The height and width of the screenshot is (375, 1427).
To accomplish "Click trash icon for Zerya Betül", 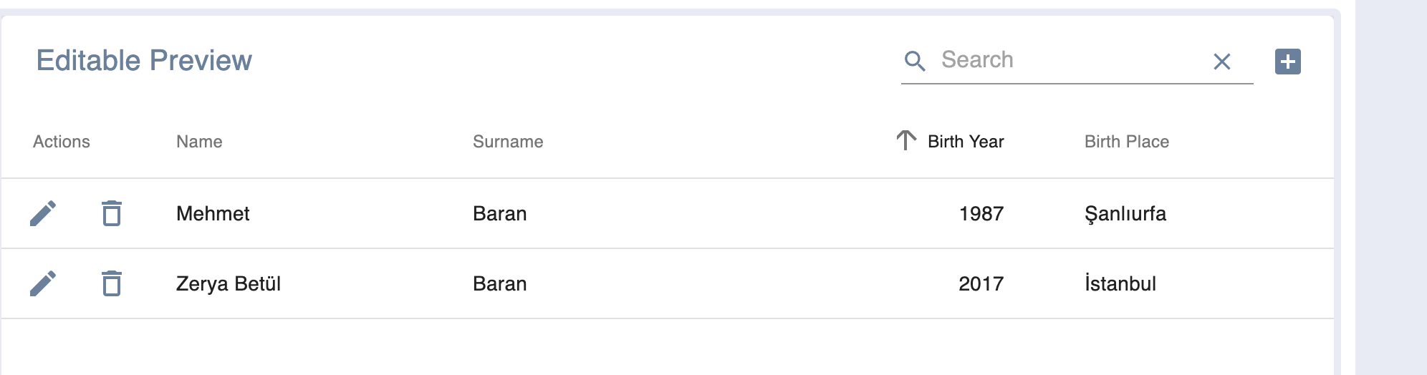I will coord(111,283).
